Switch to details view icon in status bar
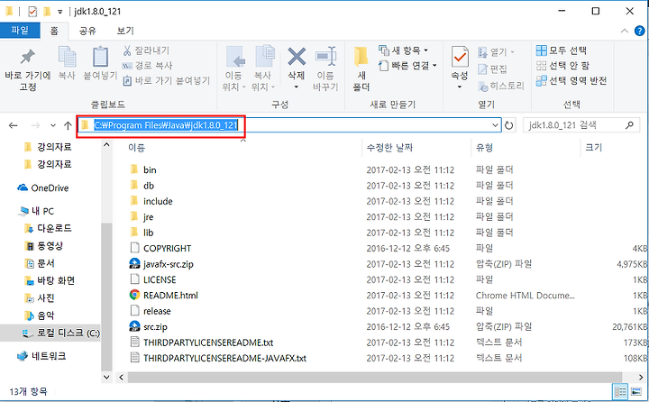The image size is (649, 402). click(620, 391)
